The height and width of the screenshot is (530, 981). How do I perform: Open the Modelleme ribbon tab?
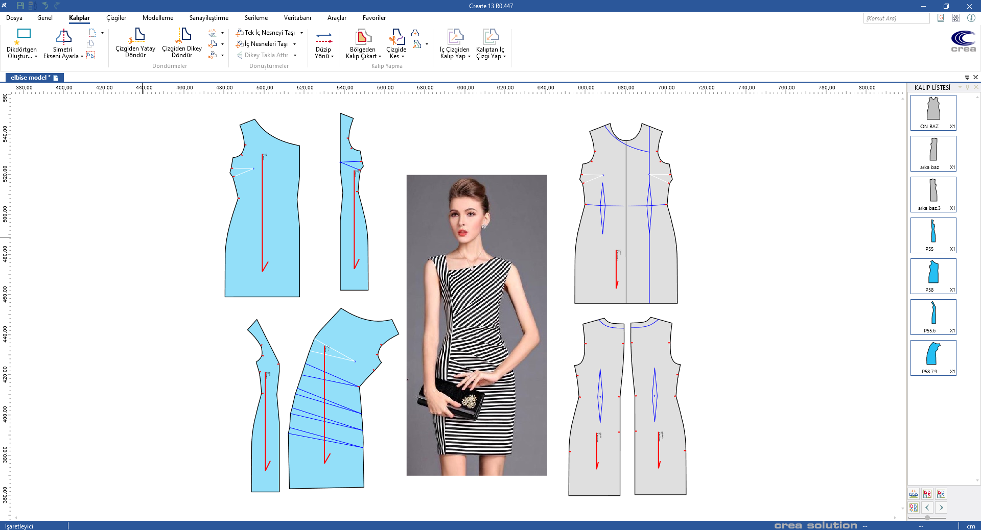(157, 18)
